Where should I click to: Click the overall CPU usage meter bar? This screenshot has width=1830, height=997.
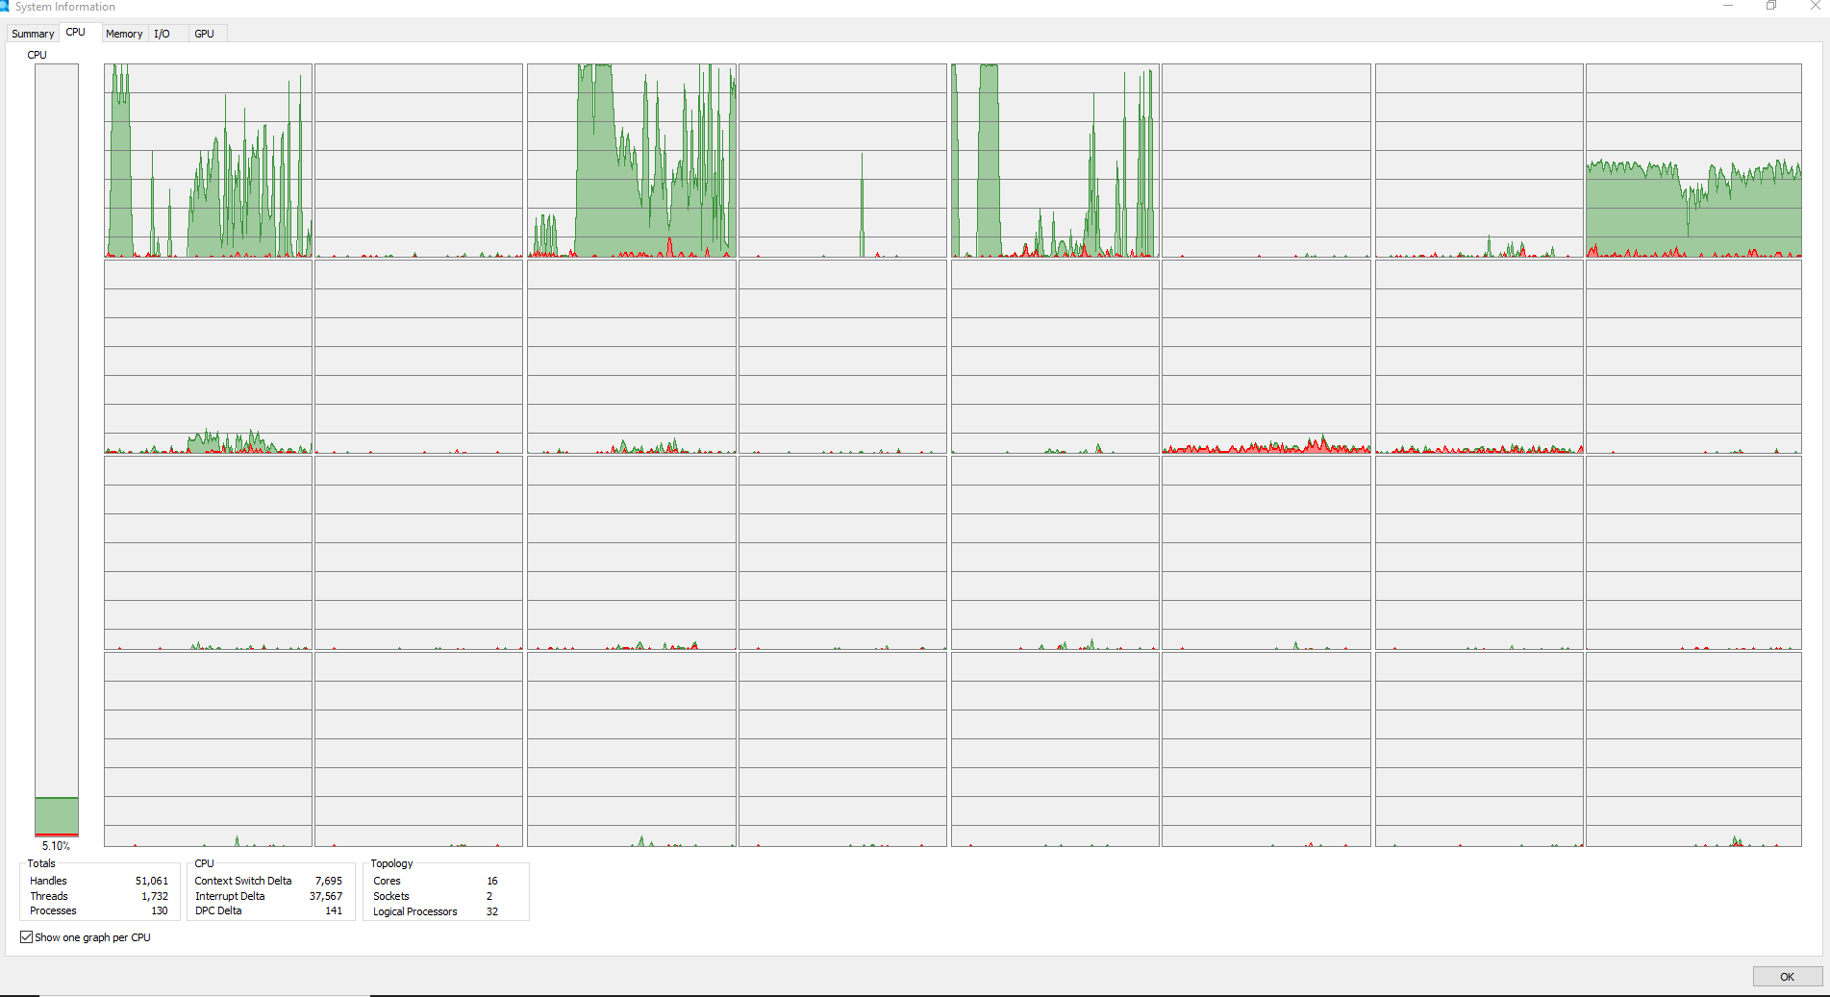tap(57, 450)
